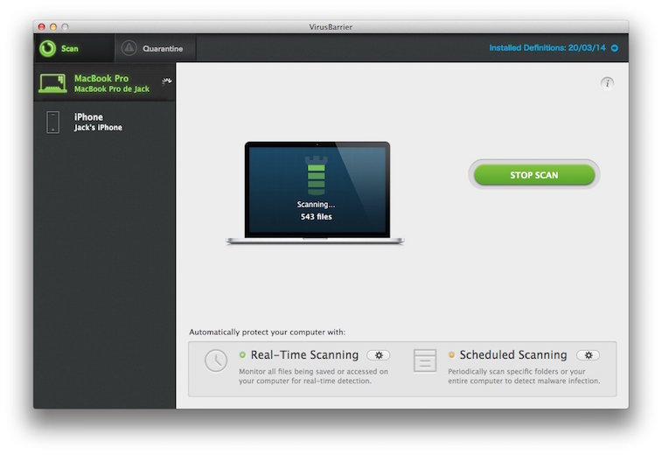
Task: Select Jack's iPhone in the device list
Action: (98, 122)
